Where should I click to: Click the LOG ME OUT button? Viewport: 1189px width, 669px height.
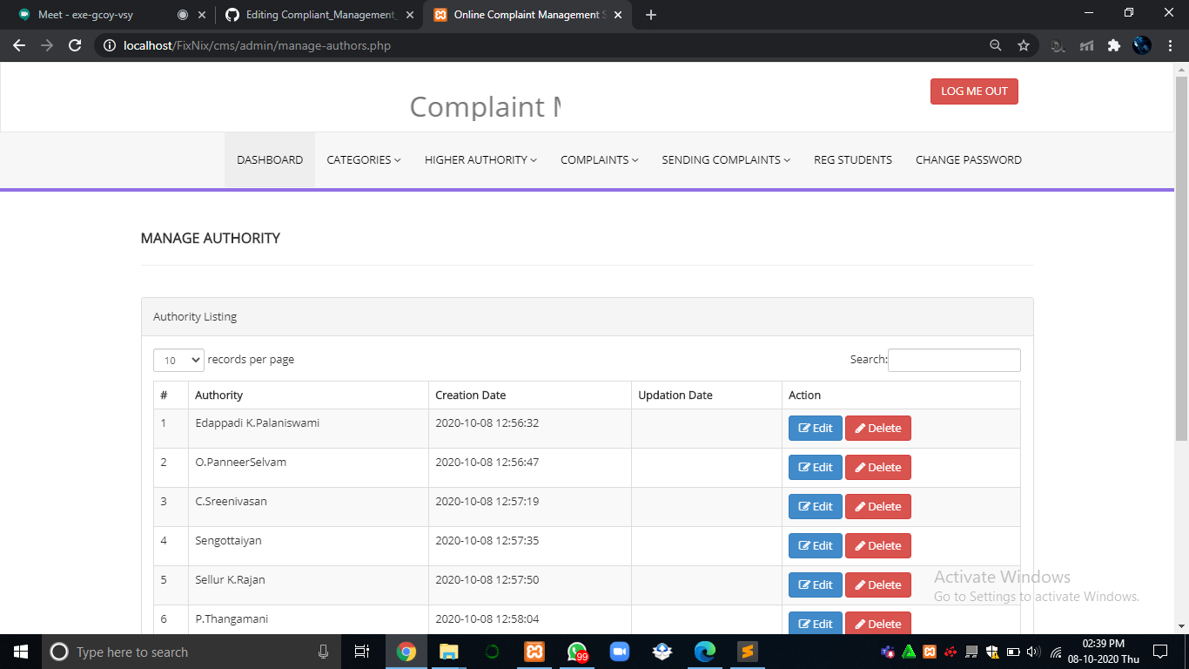[x=974, y=91]
